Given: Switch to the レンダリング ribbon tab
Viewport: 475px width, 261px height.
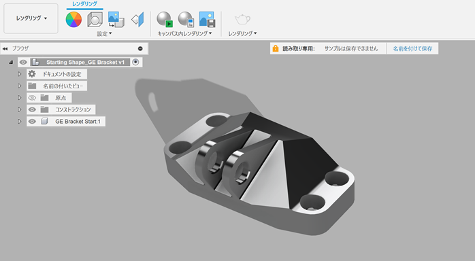Looking at the screenshot, I should (x=84, y=4).
